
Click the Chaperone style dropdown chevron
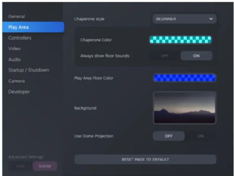click(x=211, y=19)
